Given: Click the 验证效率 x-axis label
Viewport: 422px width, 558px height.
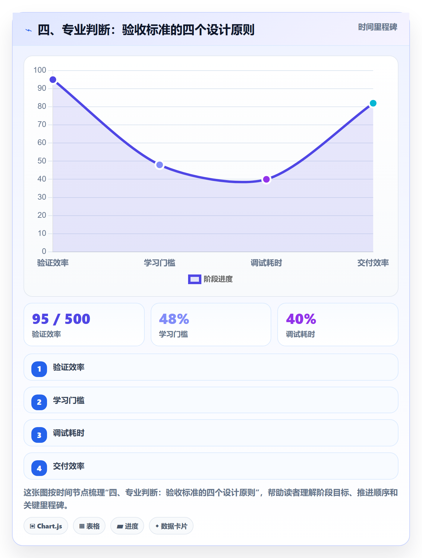Looking at the screenshot, I should click(x=53, y=263).
